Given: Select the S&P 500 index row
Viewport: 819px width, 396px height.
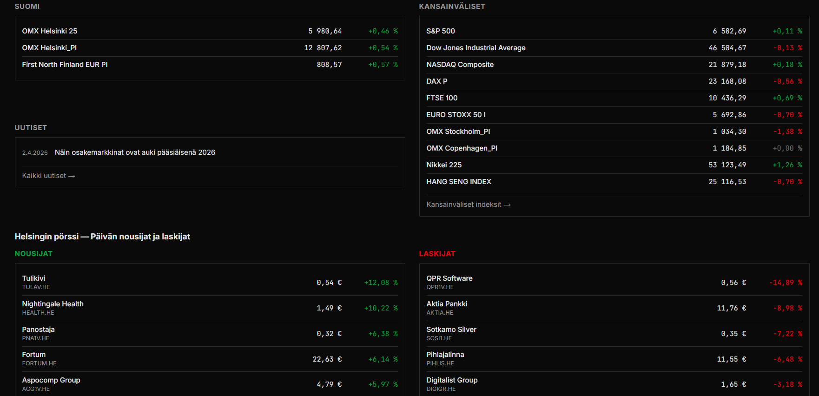Looking at the screenshot, I should pyautogui.click(x=614, y=31).
